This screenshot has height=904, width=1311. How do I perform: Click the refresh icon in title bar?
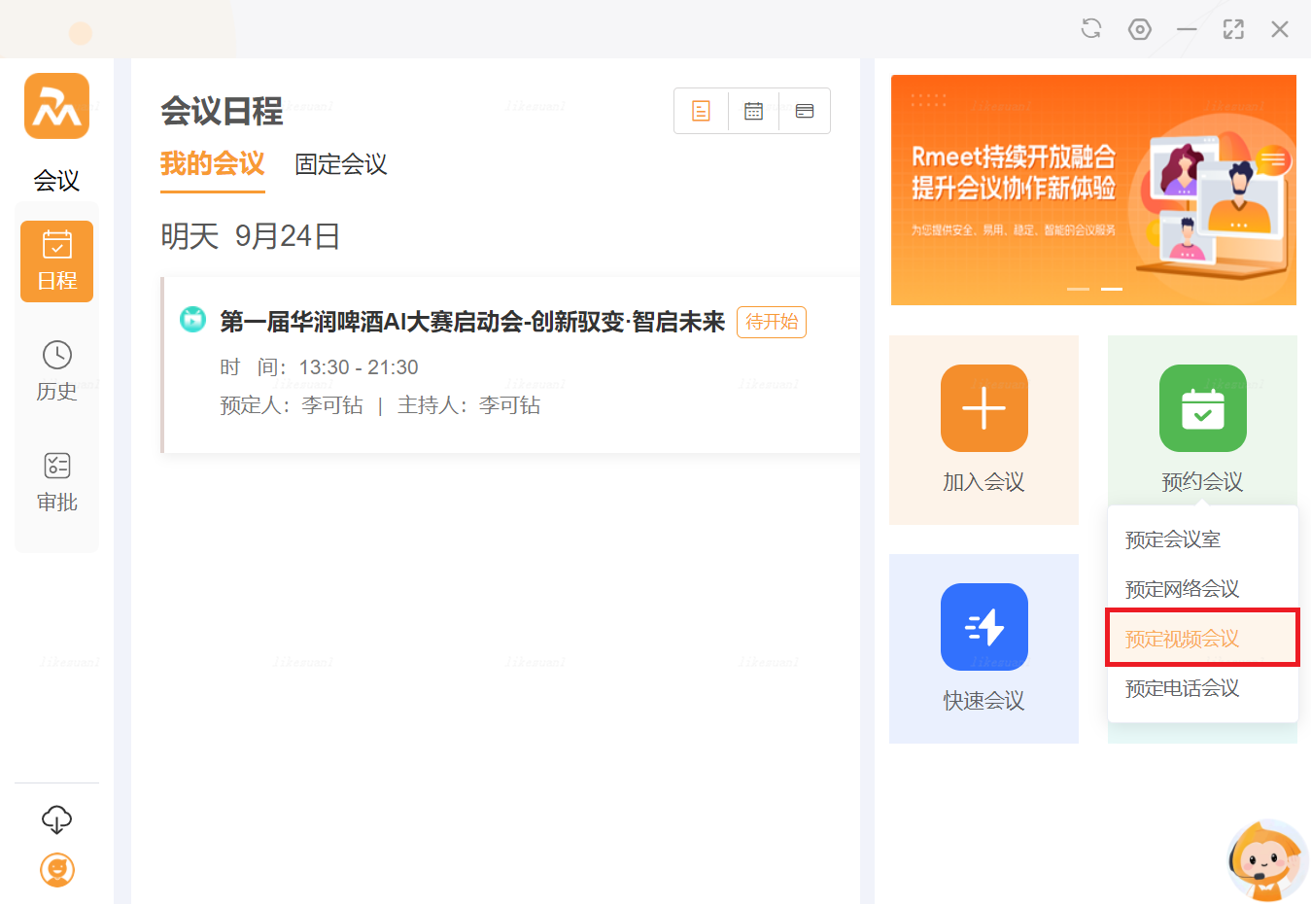tap(1091, 29)
